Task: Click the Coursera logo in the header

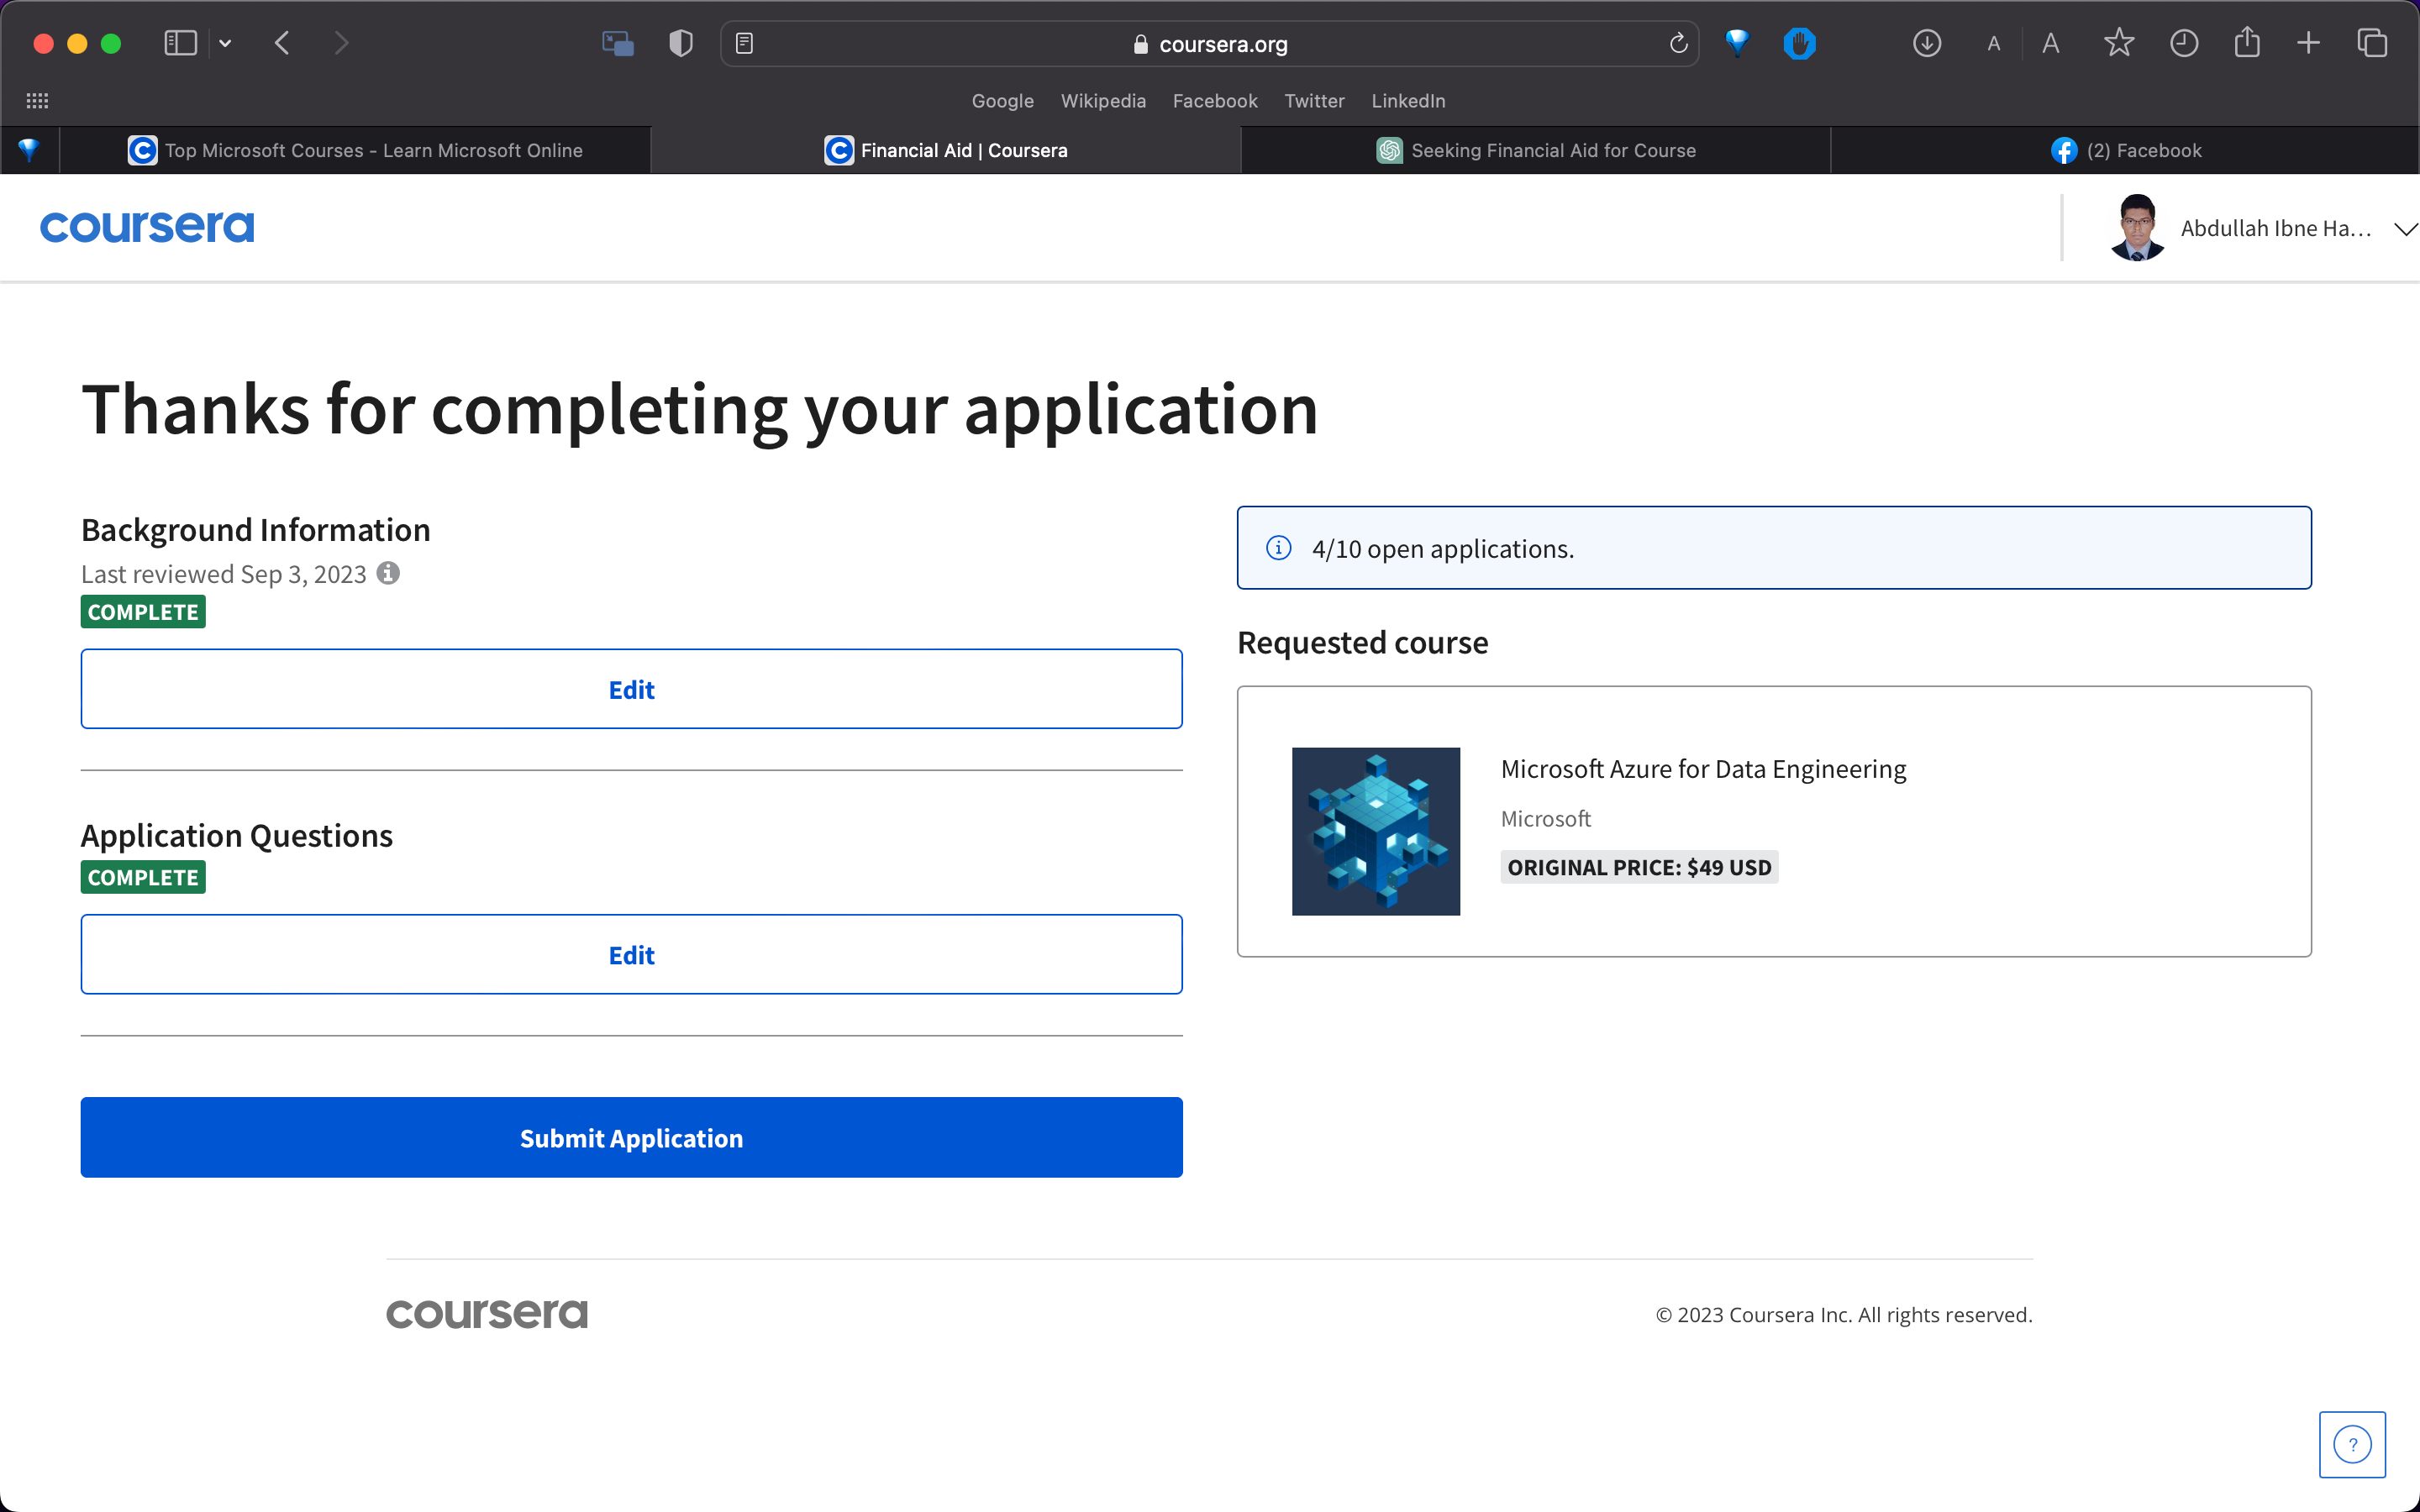Action: (147, 227)
